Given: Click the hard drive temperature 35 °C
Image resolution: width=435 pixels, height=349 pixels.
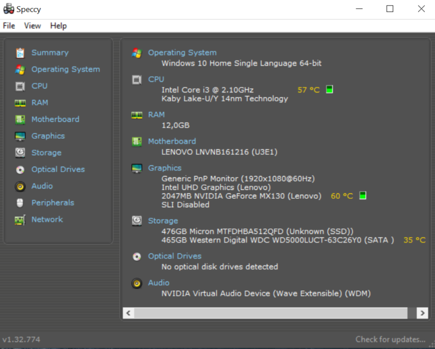Looking at the screenshot, I should point(415,240).
